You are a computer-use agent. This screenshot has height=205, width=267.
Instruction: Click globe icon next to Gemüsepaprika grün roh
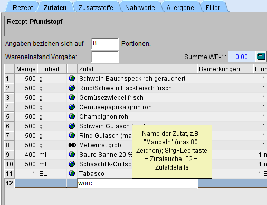pos(72,107)
